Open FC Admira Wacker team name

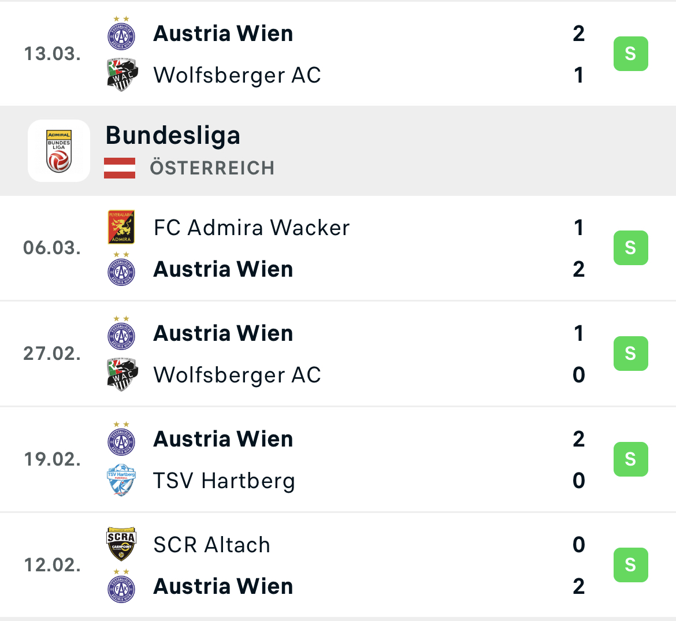tap(252, 228)
